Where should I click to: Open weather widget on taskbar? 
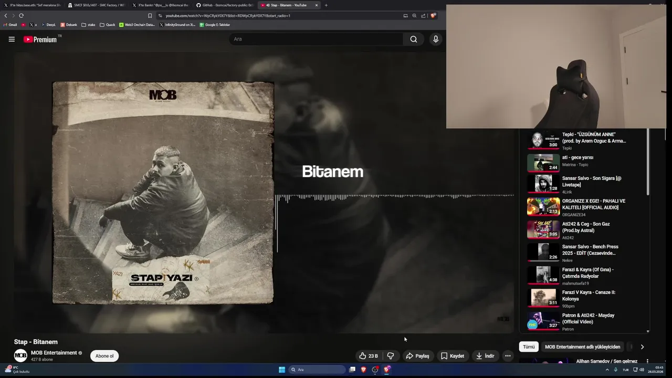click(x=17, y=370)
